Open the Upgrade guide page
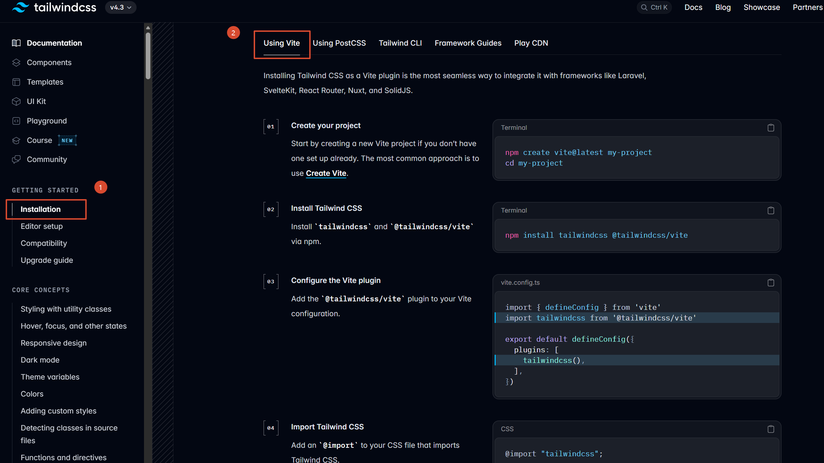 (47, 260)
